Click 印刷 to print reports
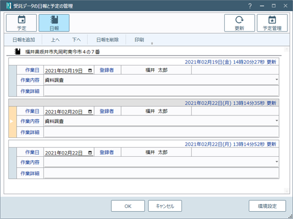 [139, 40]
